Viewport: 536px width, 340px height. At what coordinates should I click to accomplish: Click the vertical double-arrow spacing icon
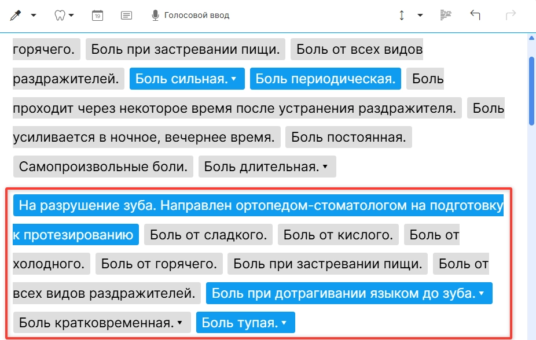pyautogui.click(x=402, y=16)
